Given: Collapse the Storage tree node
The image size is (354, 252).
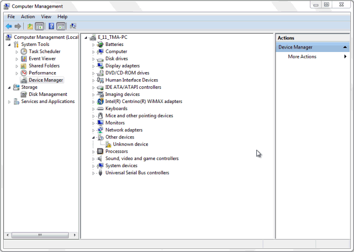Looking at the screenshot, I should coord(9,88).
